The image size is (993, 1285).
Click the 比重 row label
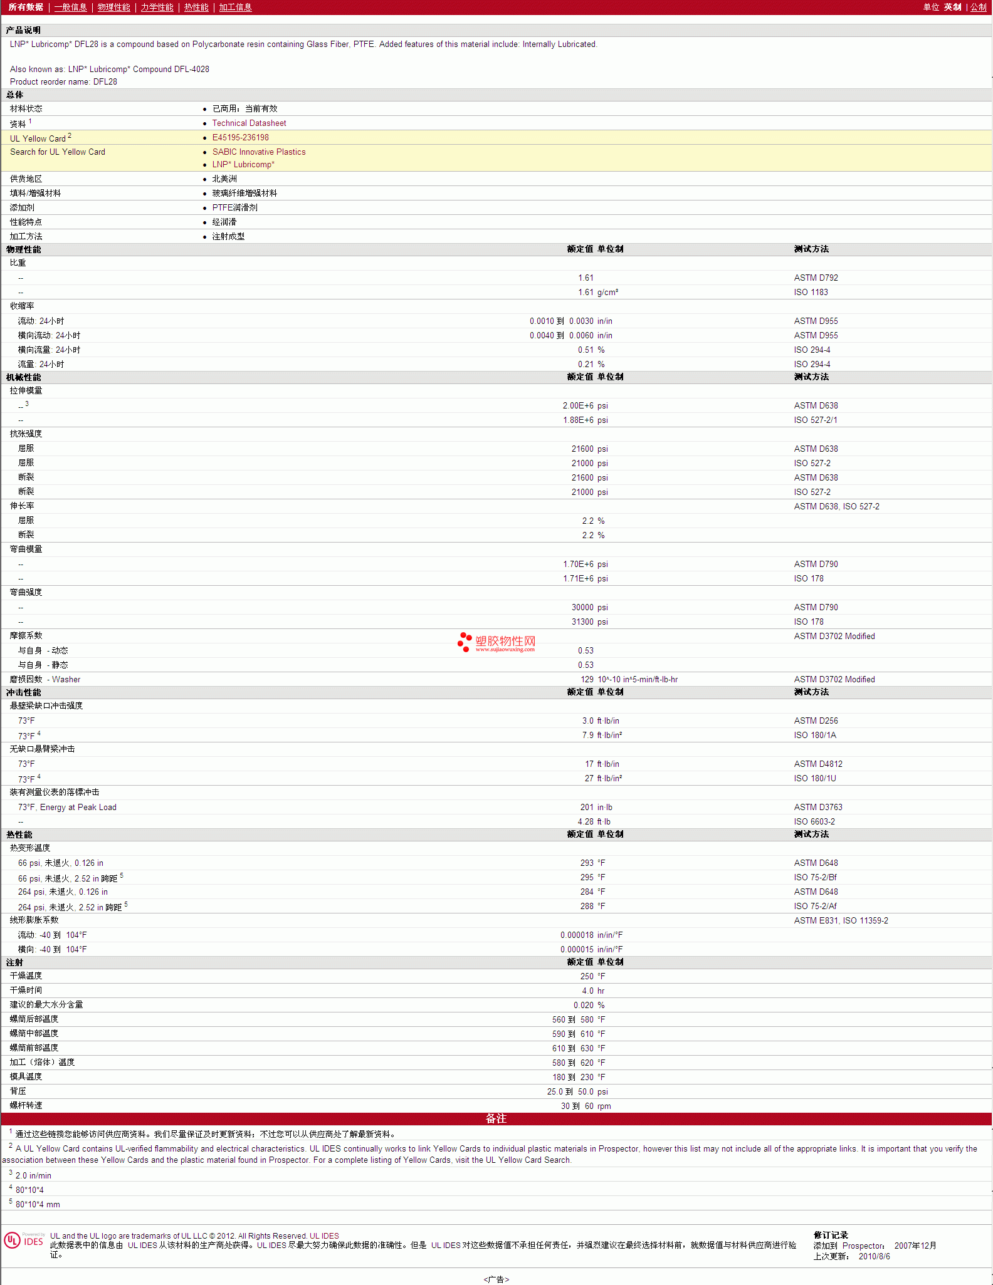click(18, 263)
